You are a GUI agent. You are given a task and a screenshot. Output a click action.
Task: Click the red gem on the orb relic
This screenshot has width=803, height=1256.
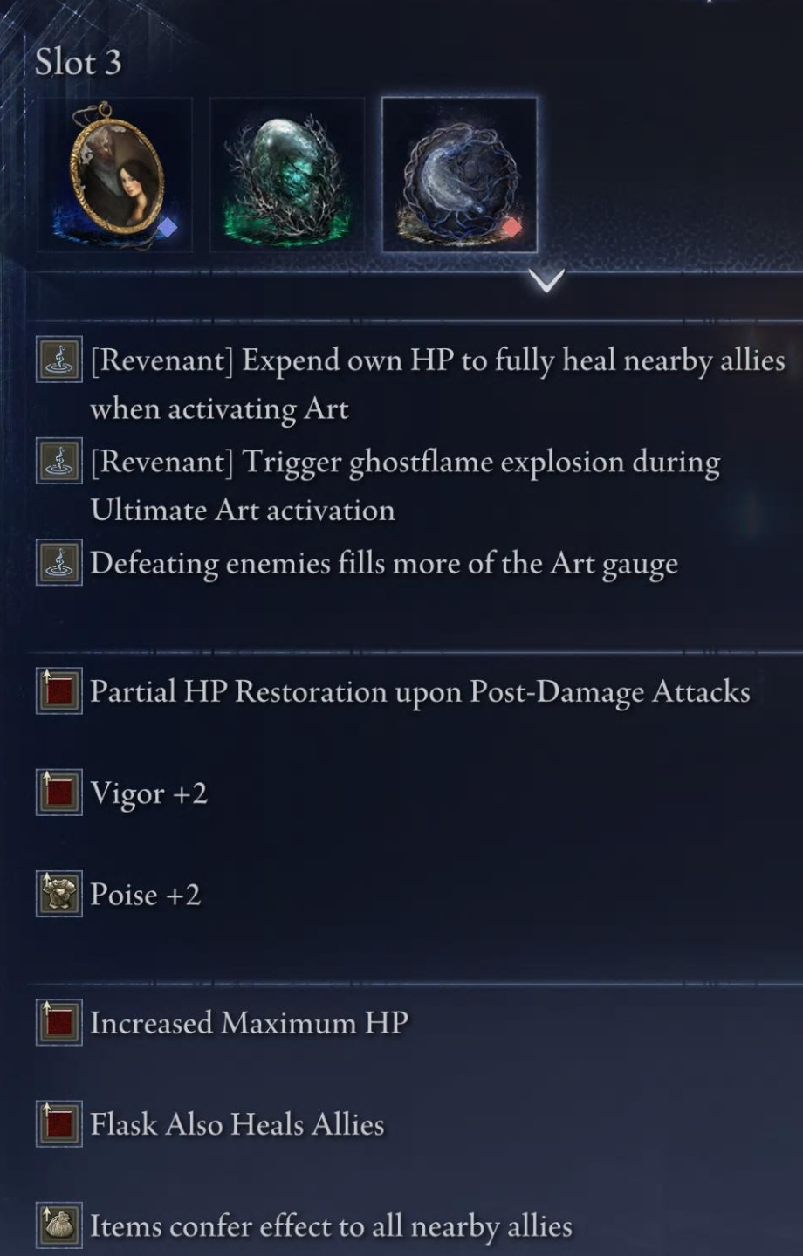point(511,228)
